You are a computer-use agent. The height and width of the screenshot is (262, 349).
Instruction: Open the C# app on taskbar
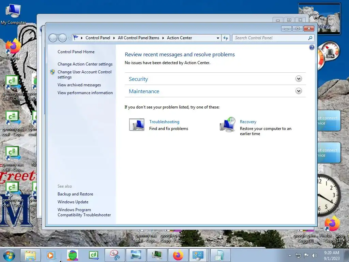[93, 255]
